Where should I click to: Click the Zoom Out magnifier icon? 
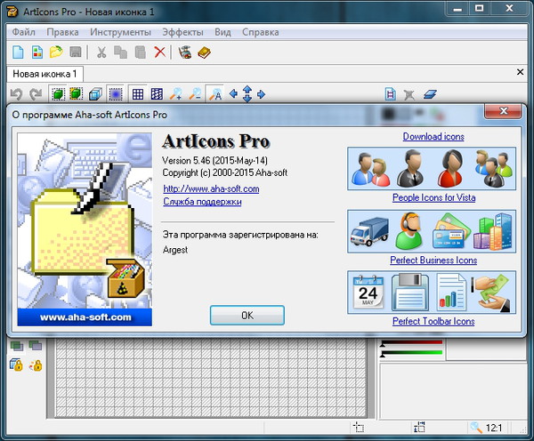coord(195,93)
